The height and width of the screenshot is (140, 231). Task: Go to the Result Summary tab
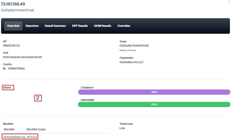[55, 26]
